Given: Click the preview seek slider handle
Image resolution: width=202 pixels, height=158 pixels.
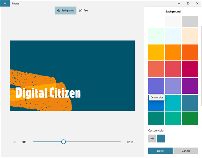Looking at the screenshot, I should pos(64,142).
